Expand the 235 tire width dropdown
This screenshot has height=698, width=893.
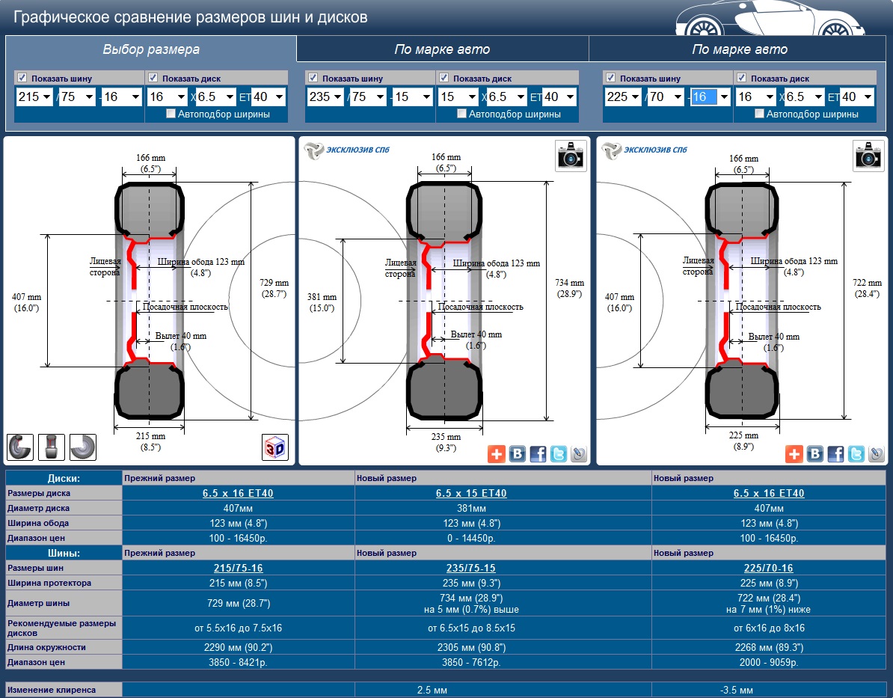pyautogui.click(x=325, y=97)
